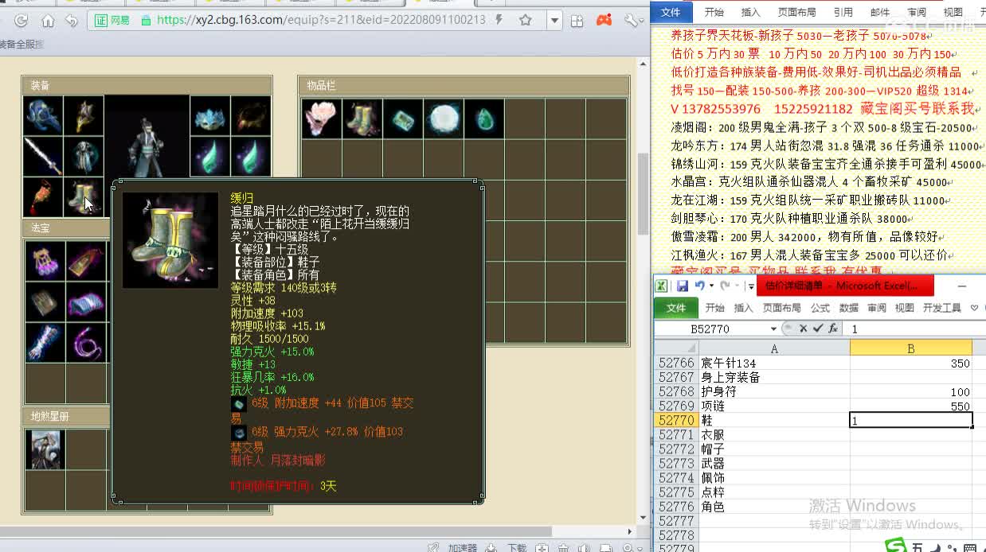Click the browser address bar URL
Viewport: 986px width, 552px height.
321,21
